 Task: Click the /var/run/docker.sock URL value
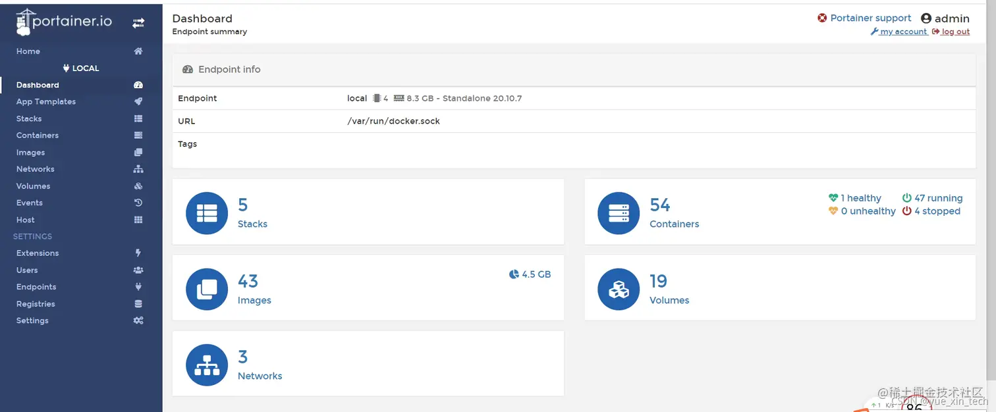(x=393, y=121)
